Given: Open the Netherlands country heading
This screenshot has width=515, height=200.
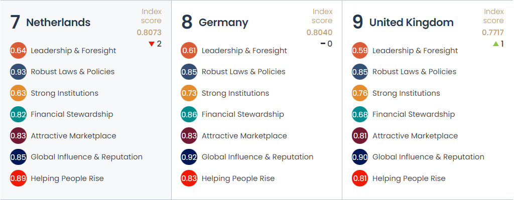Looking at the screenshot, I should (x=58, y=22).
